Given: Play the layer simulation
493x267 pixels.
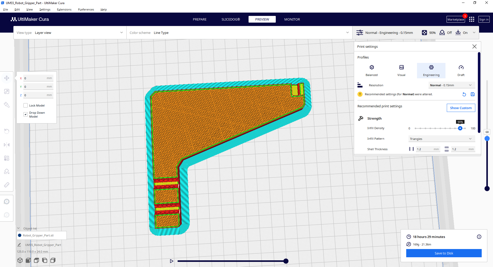Looking at the screenshot, I should point(172,261).
